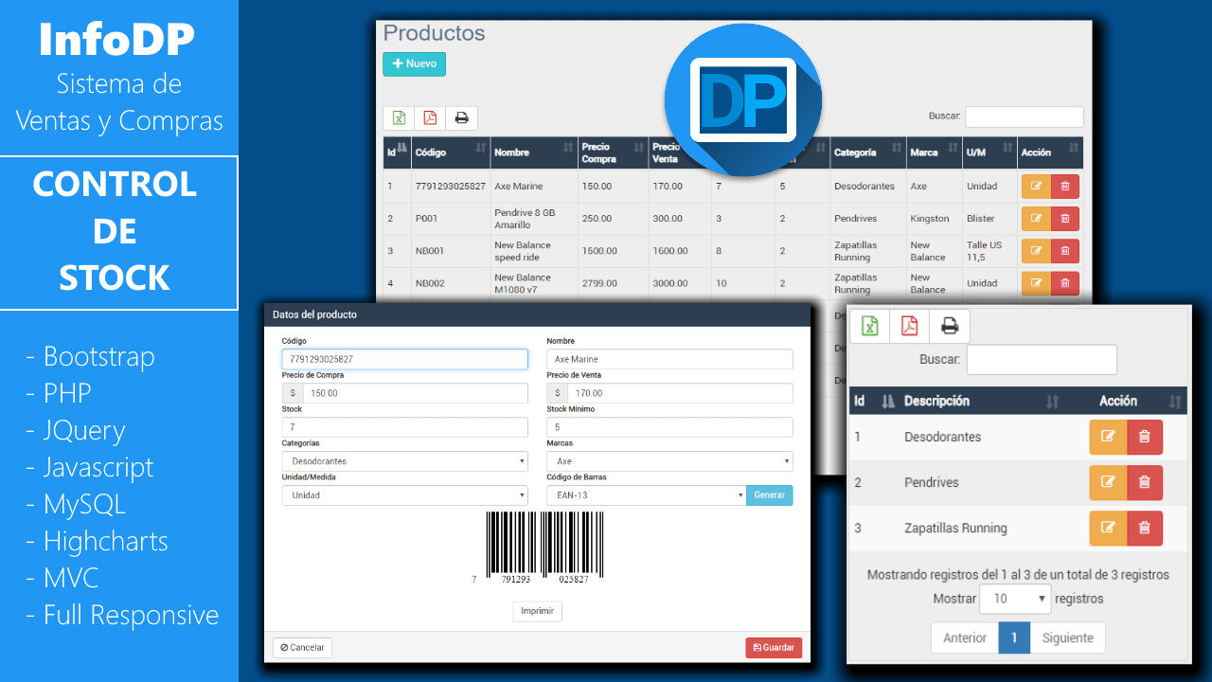Open the Marcas dropdown showing Axe
Viewport: 1212px width, 682px height.
(669, 461)
